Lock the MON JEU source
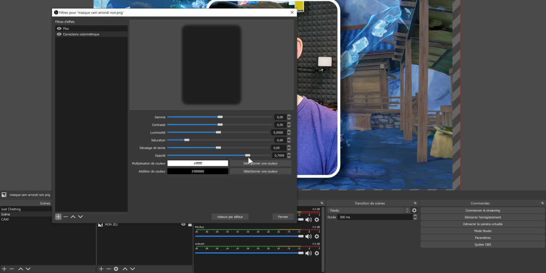This screenshot has height=273, width=546. click(190, 224)
